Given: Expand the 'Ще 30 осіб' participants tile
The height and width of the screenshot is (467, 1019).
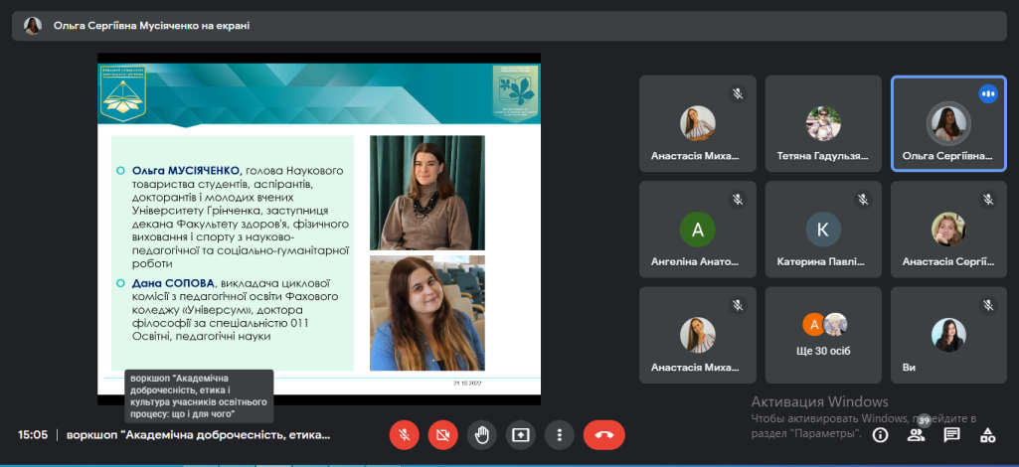Looking at the screenshot, I should pyautogui.click(x=823, y=334).
